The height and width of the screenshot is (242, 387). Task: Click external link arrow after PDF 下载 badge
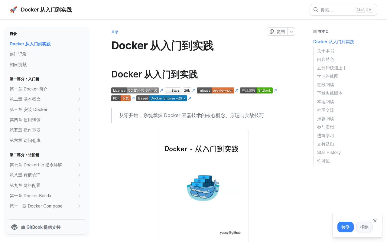[133, 98]
